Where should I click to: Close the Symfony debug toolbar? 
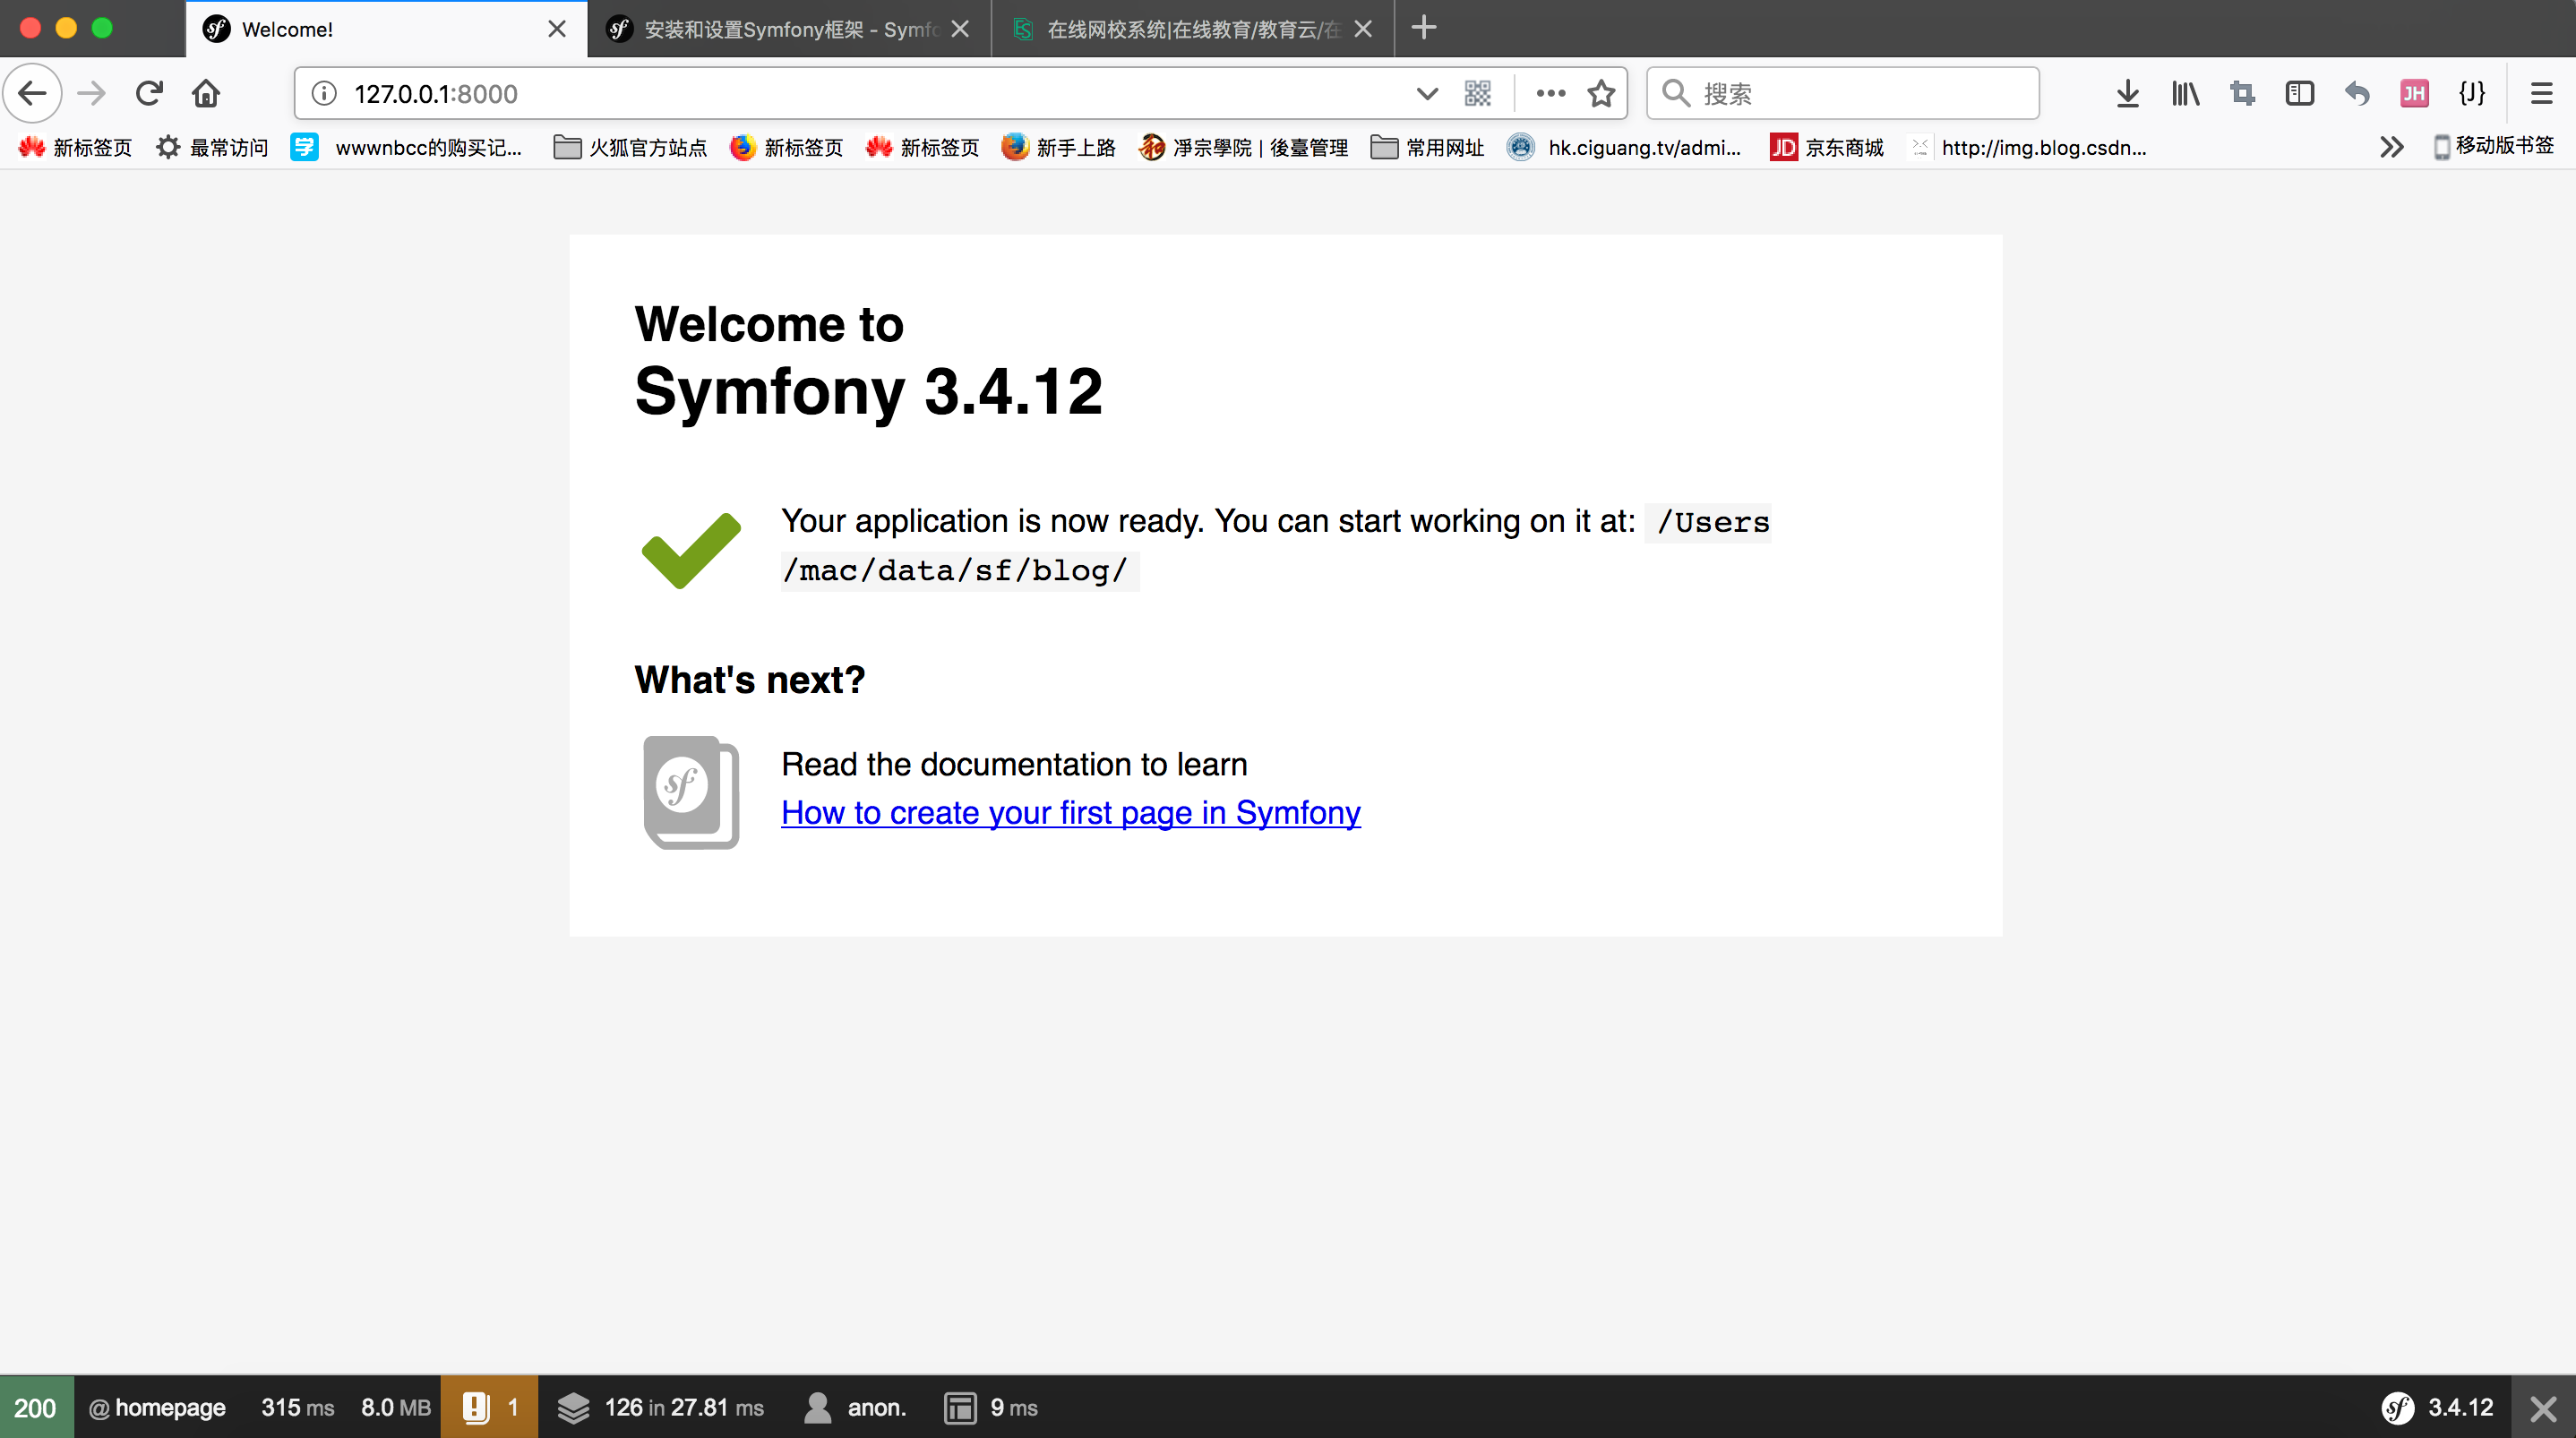point(2543,1408)
